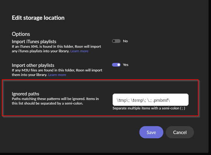Open Learn more link about iTunes playlists
The width and height of the screenshot is (211, 155).
79,51
